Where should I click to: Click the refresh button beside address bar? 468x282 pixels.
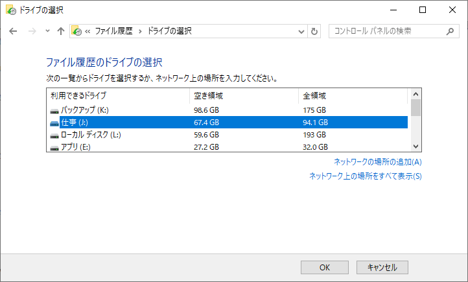[x=315, y=31]
